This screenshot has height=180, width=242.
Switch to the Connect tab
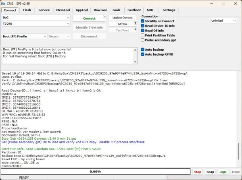click(x=10, y=10)
